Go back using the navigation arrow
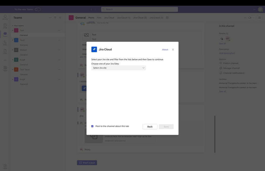 pos(91,10)
